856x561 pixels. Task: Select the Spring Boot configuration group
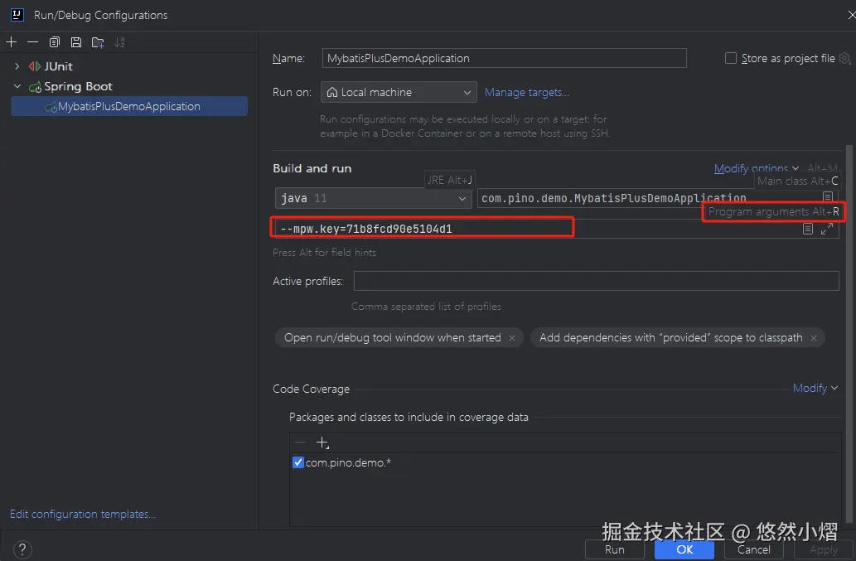point(78,86)
